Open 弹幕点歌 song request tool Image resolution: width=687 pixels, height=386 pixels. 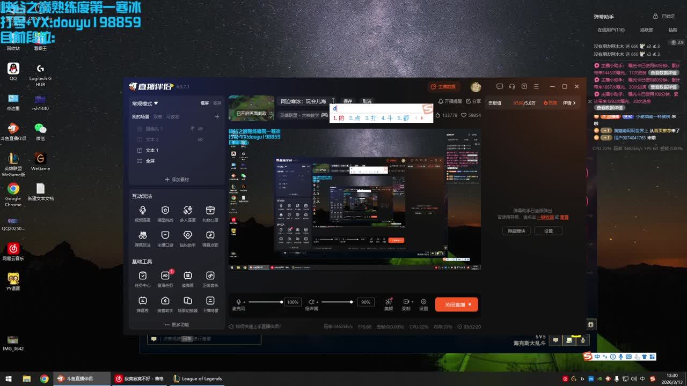[210, 238]
